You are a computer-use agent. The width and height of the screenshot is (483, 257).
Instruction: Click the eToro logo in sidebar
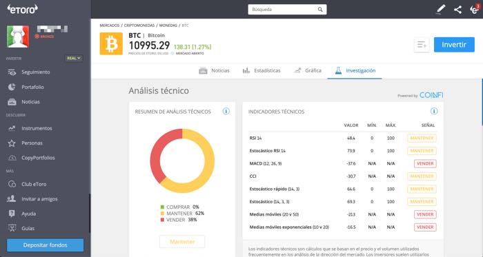(23, 9)
